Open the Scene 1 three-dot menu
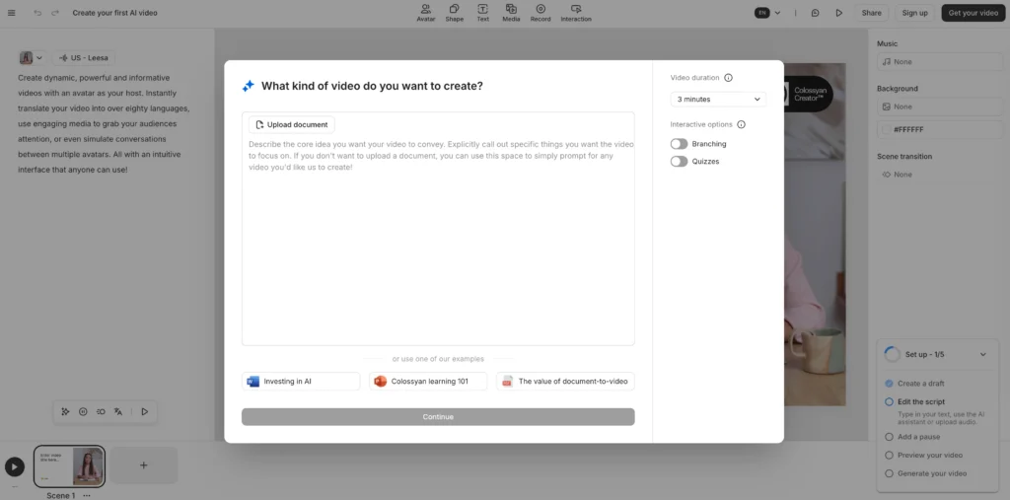 pos(87,495)
